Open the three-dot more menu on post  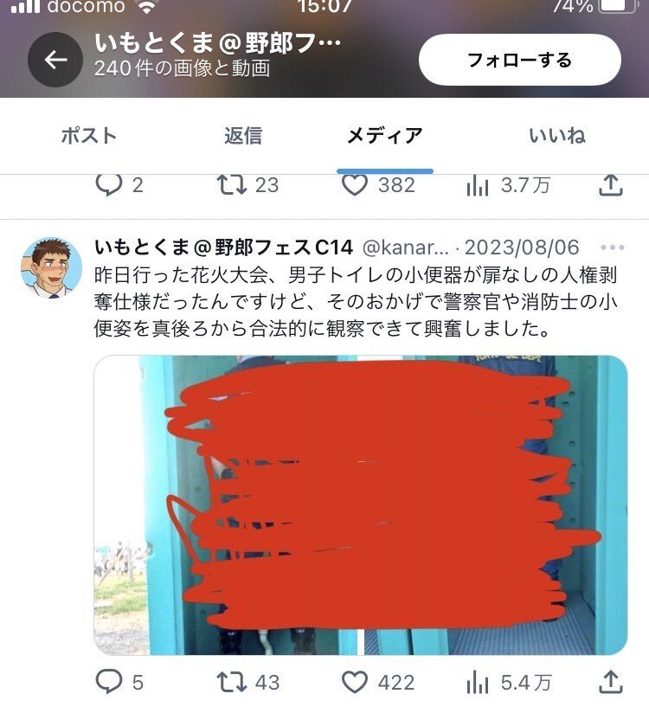[x=612, y=247]
